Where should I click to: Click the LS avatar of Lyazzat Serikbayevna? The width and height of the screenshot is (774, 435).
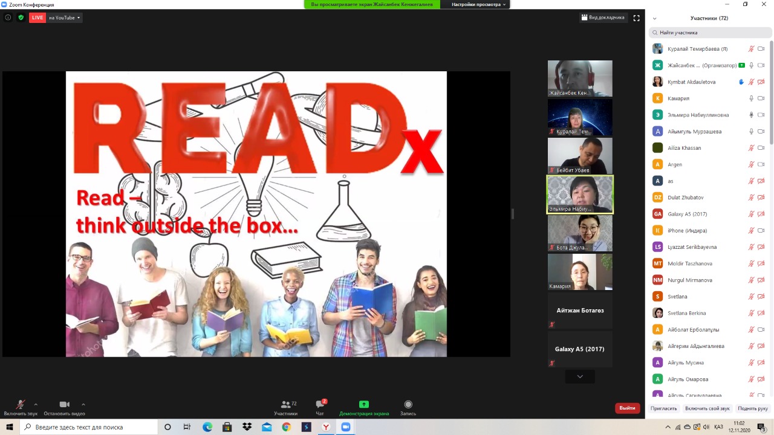pos(657,247)
